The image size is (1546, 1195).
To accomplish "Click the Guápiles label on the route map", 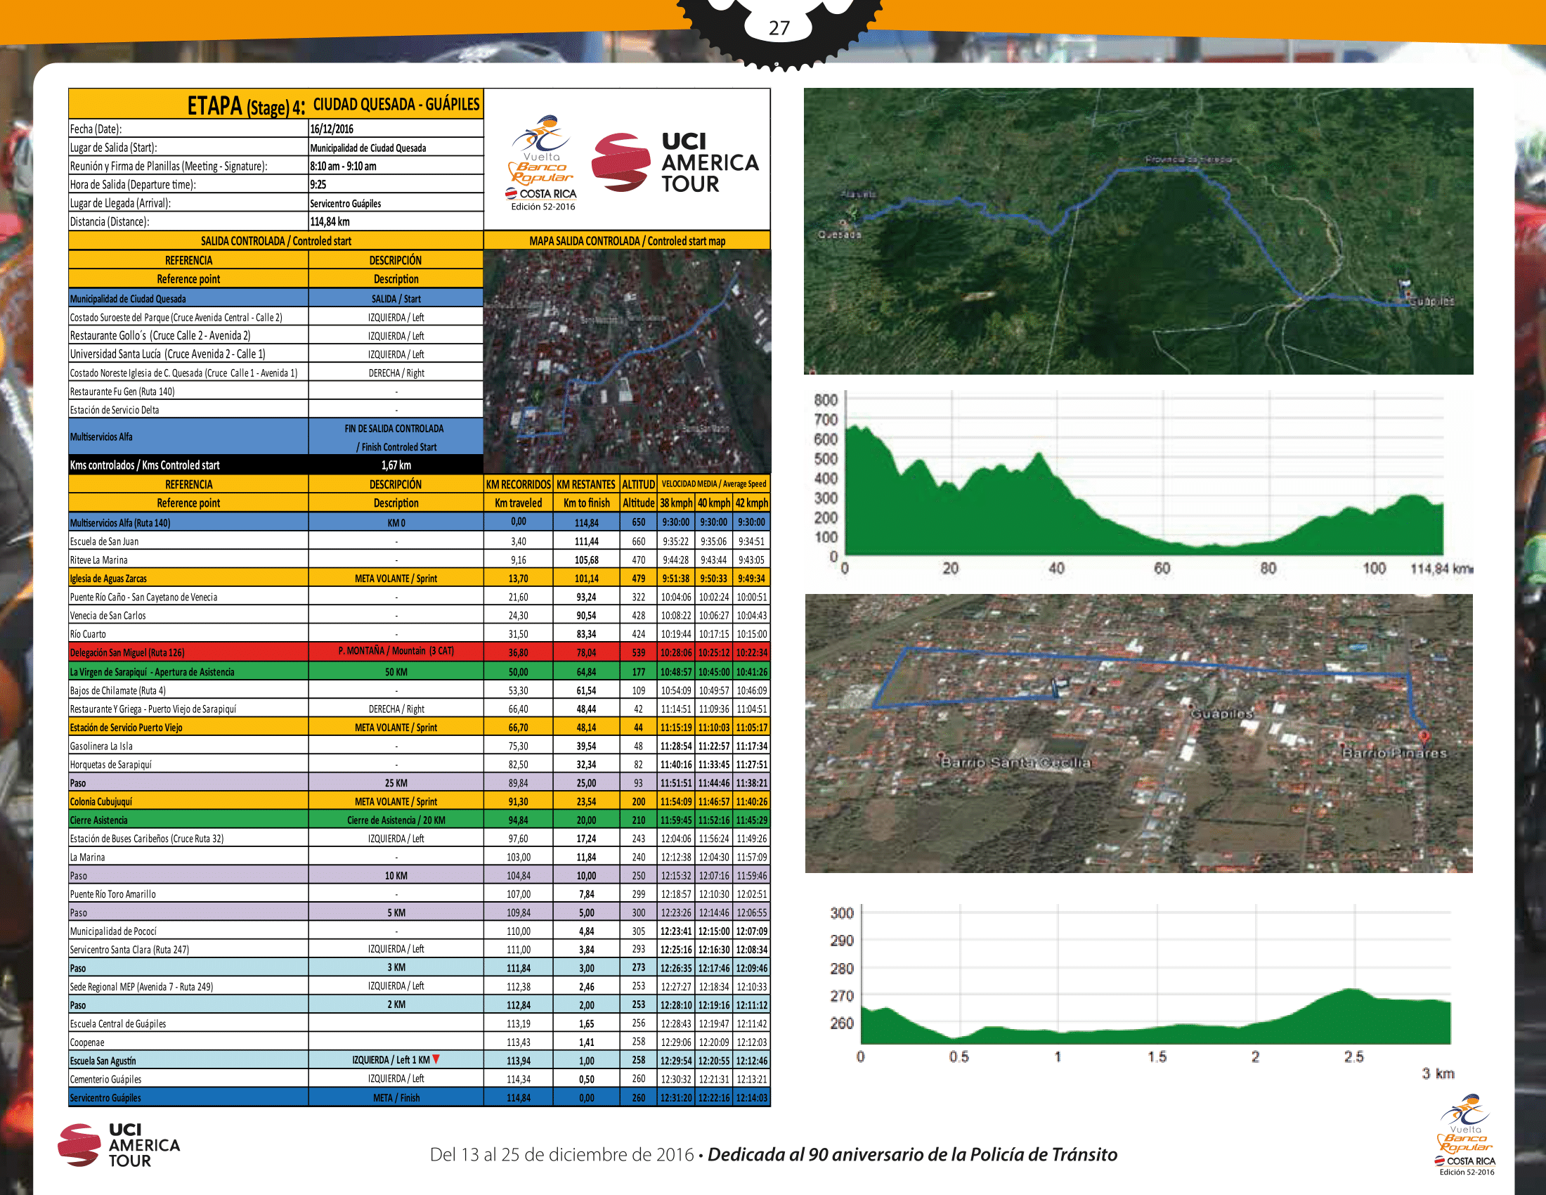I will tap(1431, 302).
